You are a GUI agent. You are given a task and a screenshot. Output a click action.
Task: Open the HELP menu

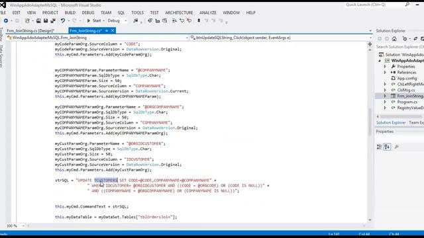(250, 13)
